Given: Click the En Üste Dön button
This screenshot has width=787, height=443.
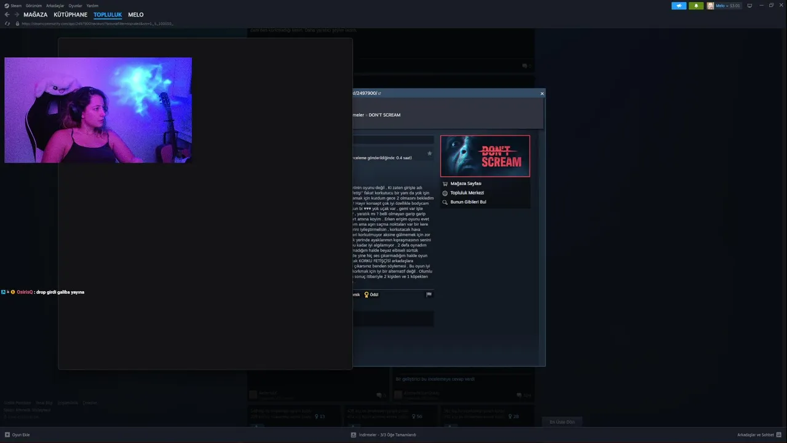Looking at the screenshot, I should click(562, 422).
